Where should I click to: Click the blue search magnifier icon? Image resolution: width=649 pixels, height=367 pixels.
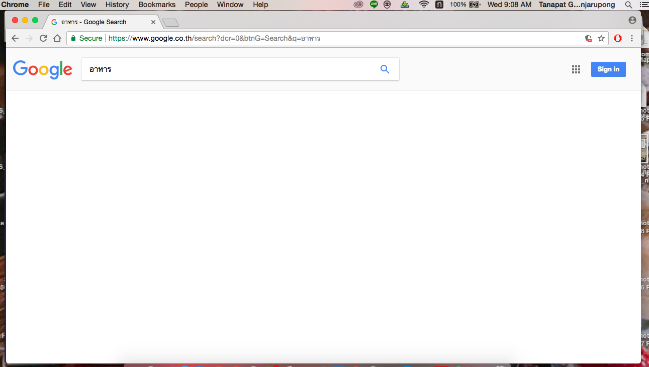(385, 69)
